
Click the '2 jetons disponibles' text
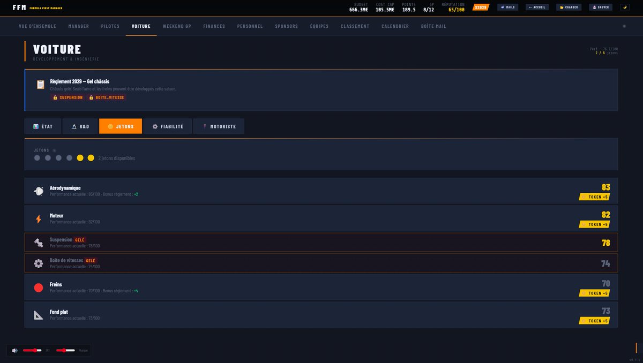117,158
